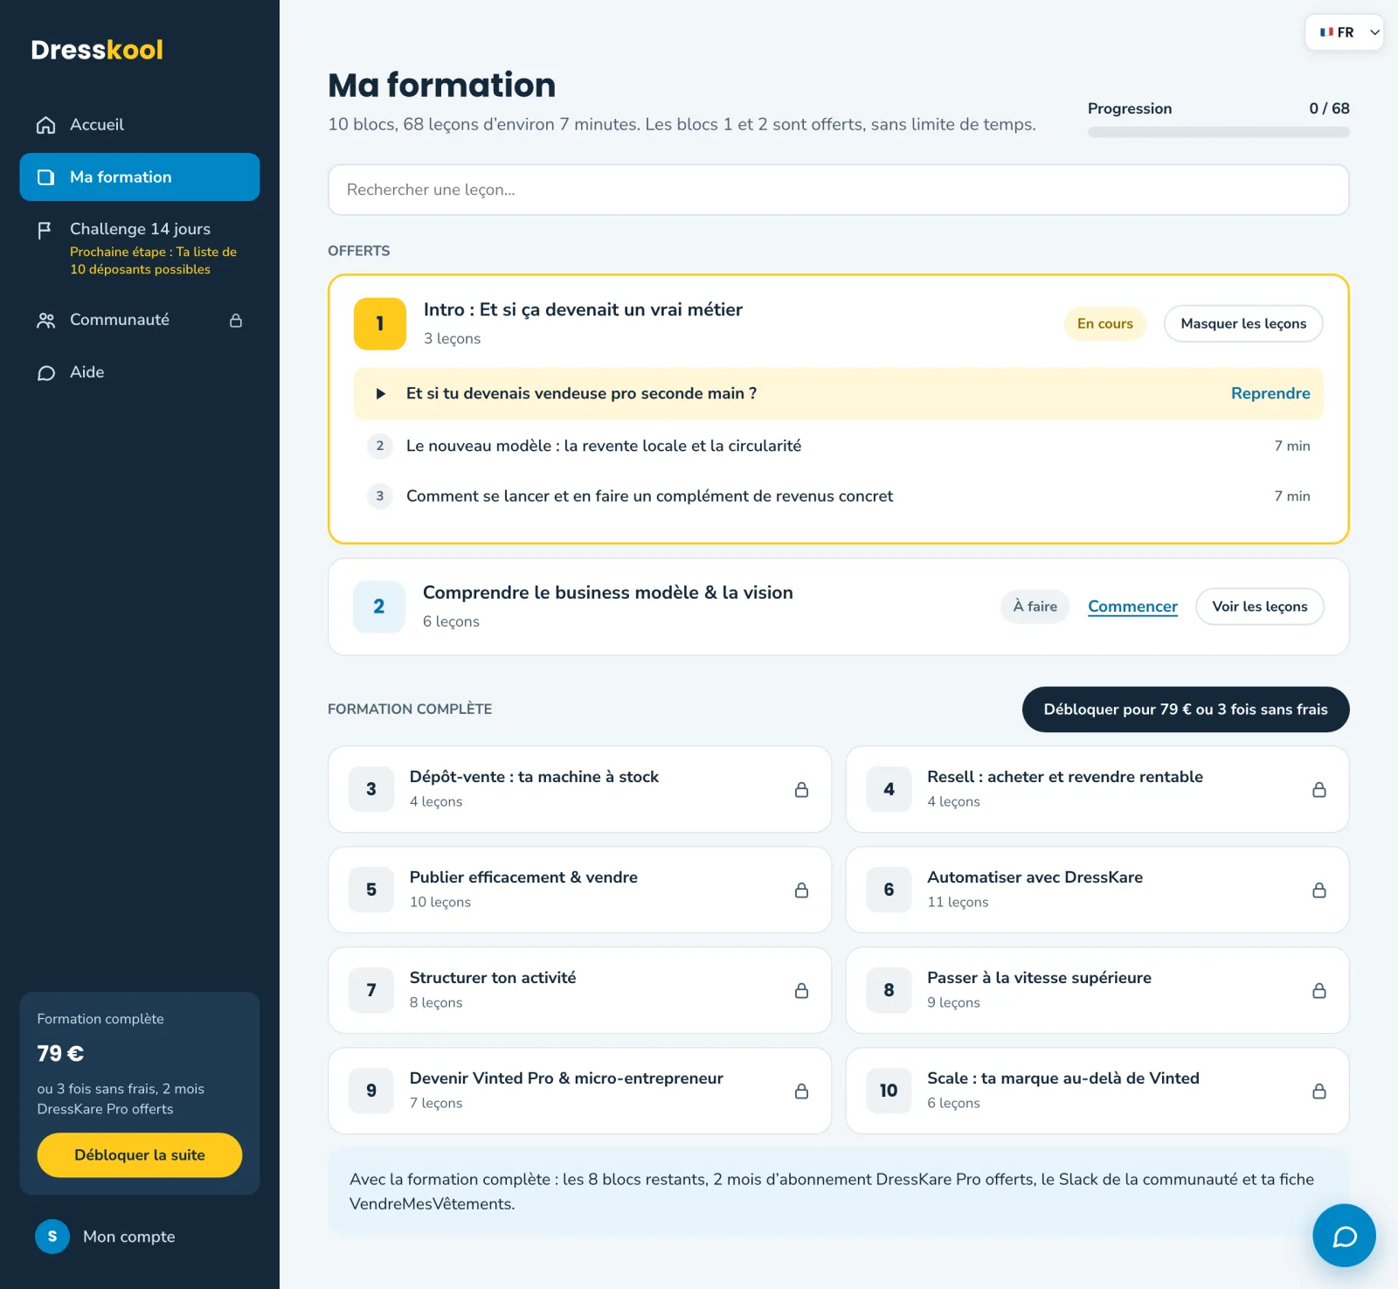Click the Passer à la vitesse supérieure title
The width and height of the screenshot is (1398, 1289).
click(x=1039, y=978)
